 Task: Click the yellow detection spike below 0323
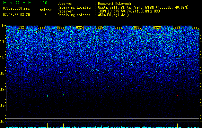pyautogui.click(x=63, y=125)
